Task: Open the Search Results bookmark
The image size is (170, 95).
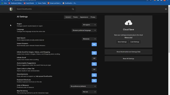Action: coord(29,3)
